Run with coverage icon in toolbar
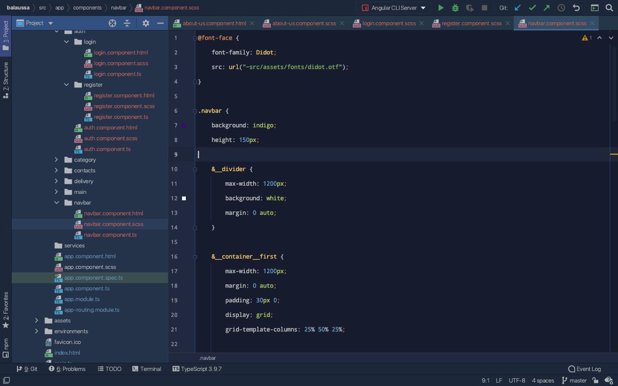Viewport: 618px width, 386px height. click(469, 8)
